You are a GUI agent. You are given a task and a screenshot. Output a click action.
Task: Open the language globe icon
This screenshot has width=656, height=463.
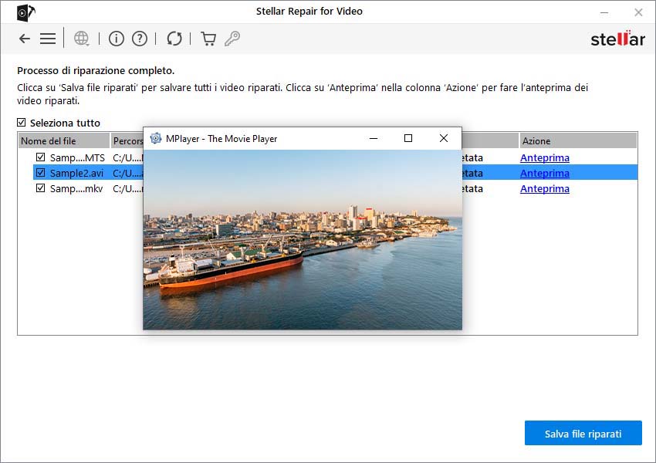point(81,39)
